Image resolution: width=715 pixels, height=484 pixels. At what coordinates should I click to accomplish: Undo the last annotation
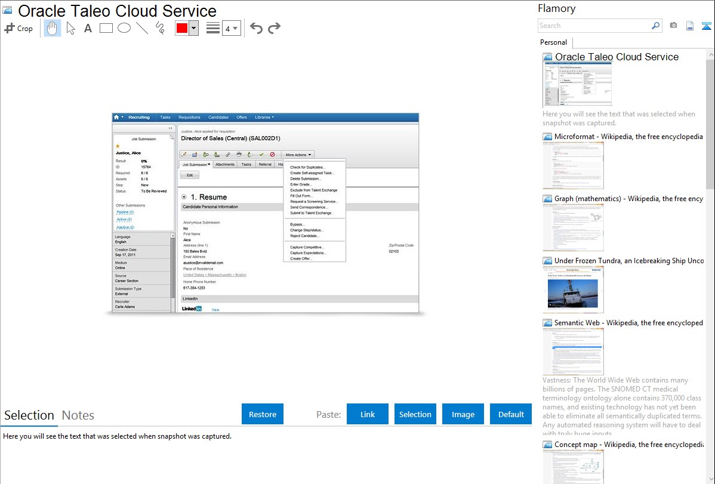(256, 28)
